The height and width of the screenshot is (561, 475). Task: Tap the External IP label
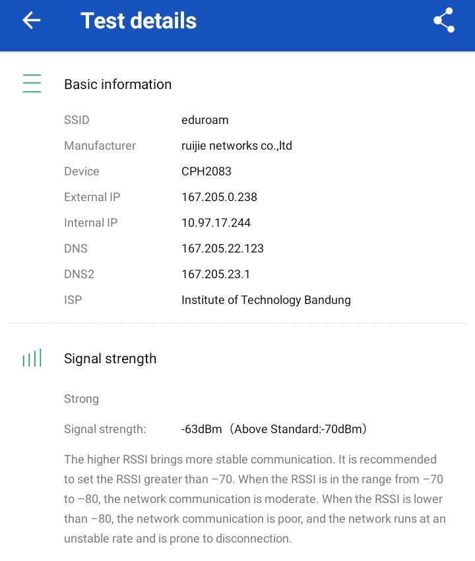point(92,197)
